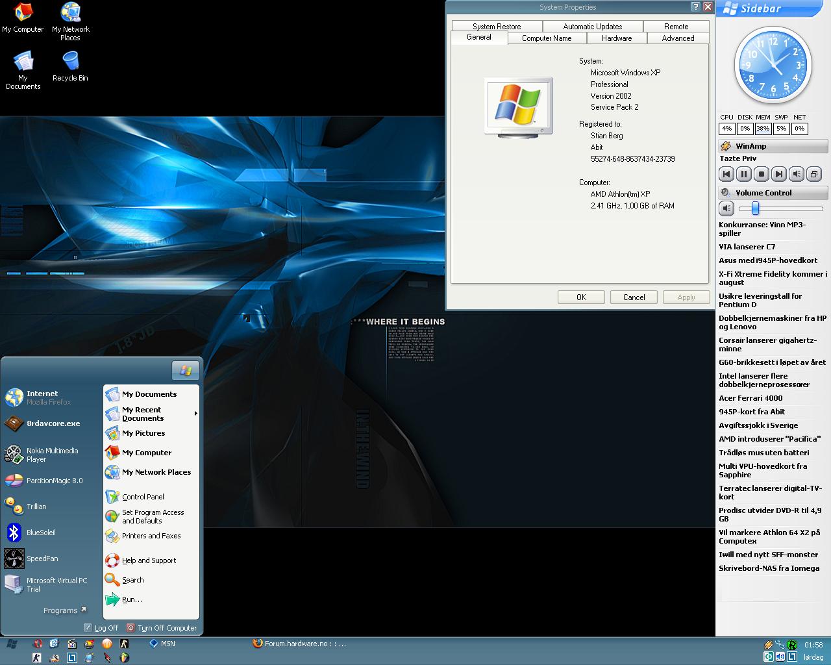Launch Mozilla Firefox from Start menu

[x=42, y=397]
